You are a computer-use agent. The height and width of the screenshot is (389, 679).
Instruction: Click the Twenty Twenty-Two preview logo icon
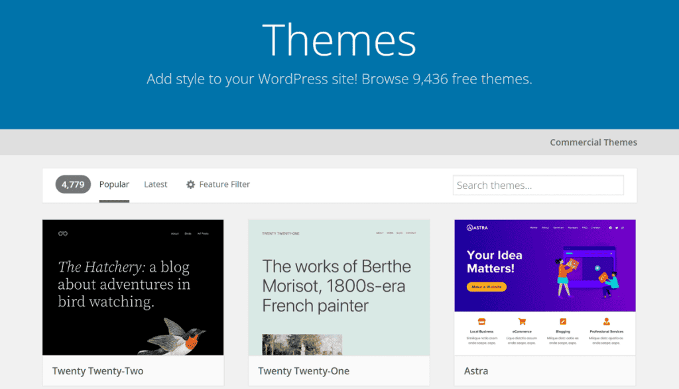click(63, 234)
